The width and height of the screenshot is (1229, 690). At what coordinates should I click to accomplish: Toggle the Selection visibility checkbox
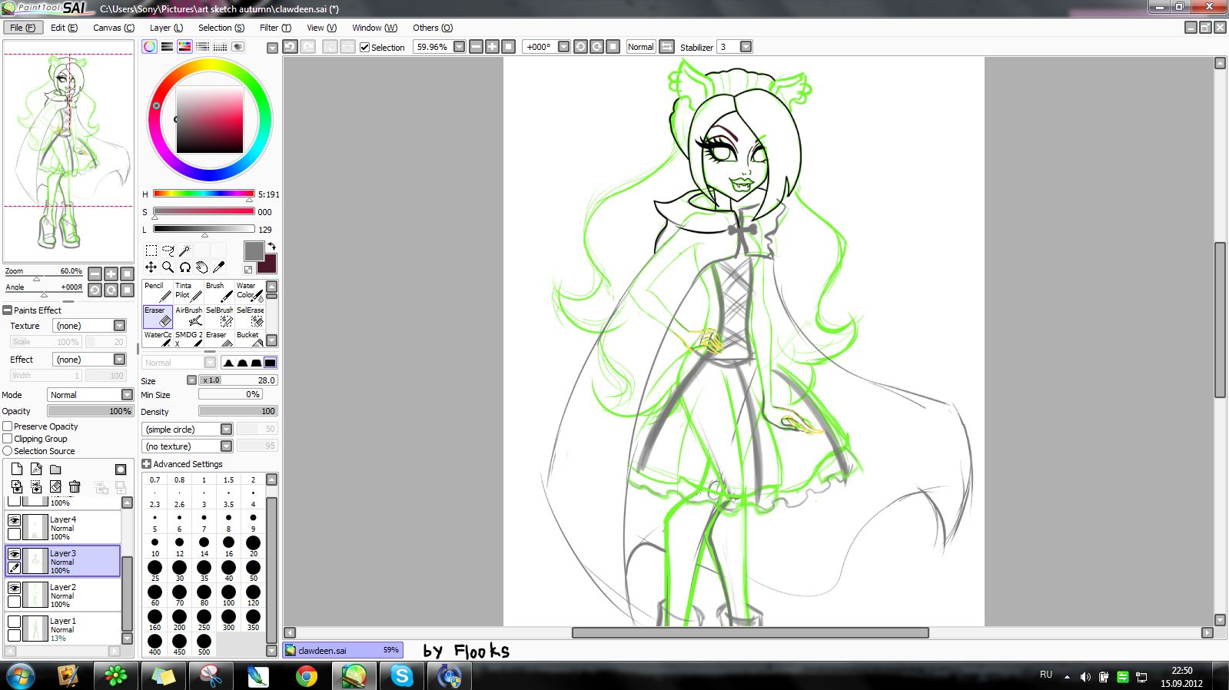pyautogui.click(x=365, y=47)
